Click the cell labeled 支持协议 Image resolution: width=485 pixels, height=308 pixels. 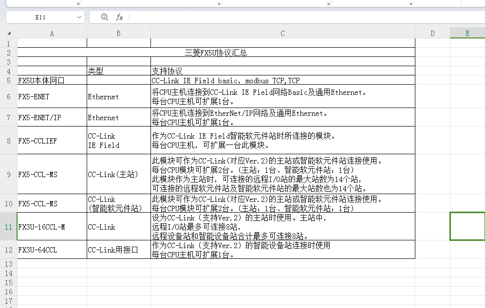point(282,71)
